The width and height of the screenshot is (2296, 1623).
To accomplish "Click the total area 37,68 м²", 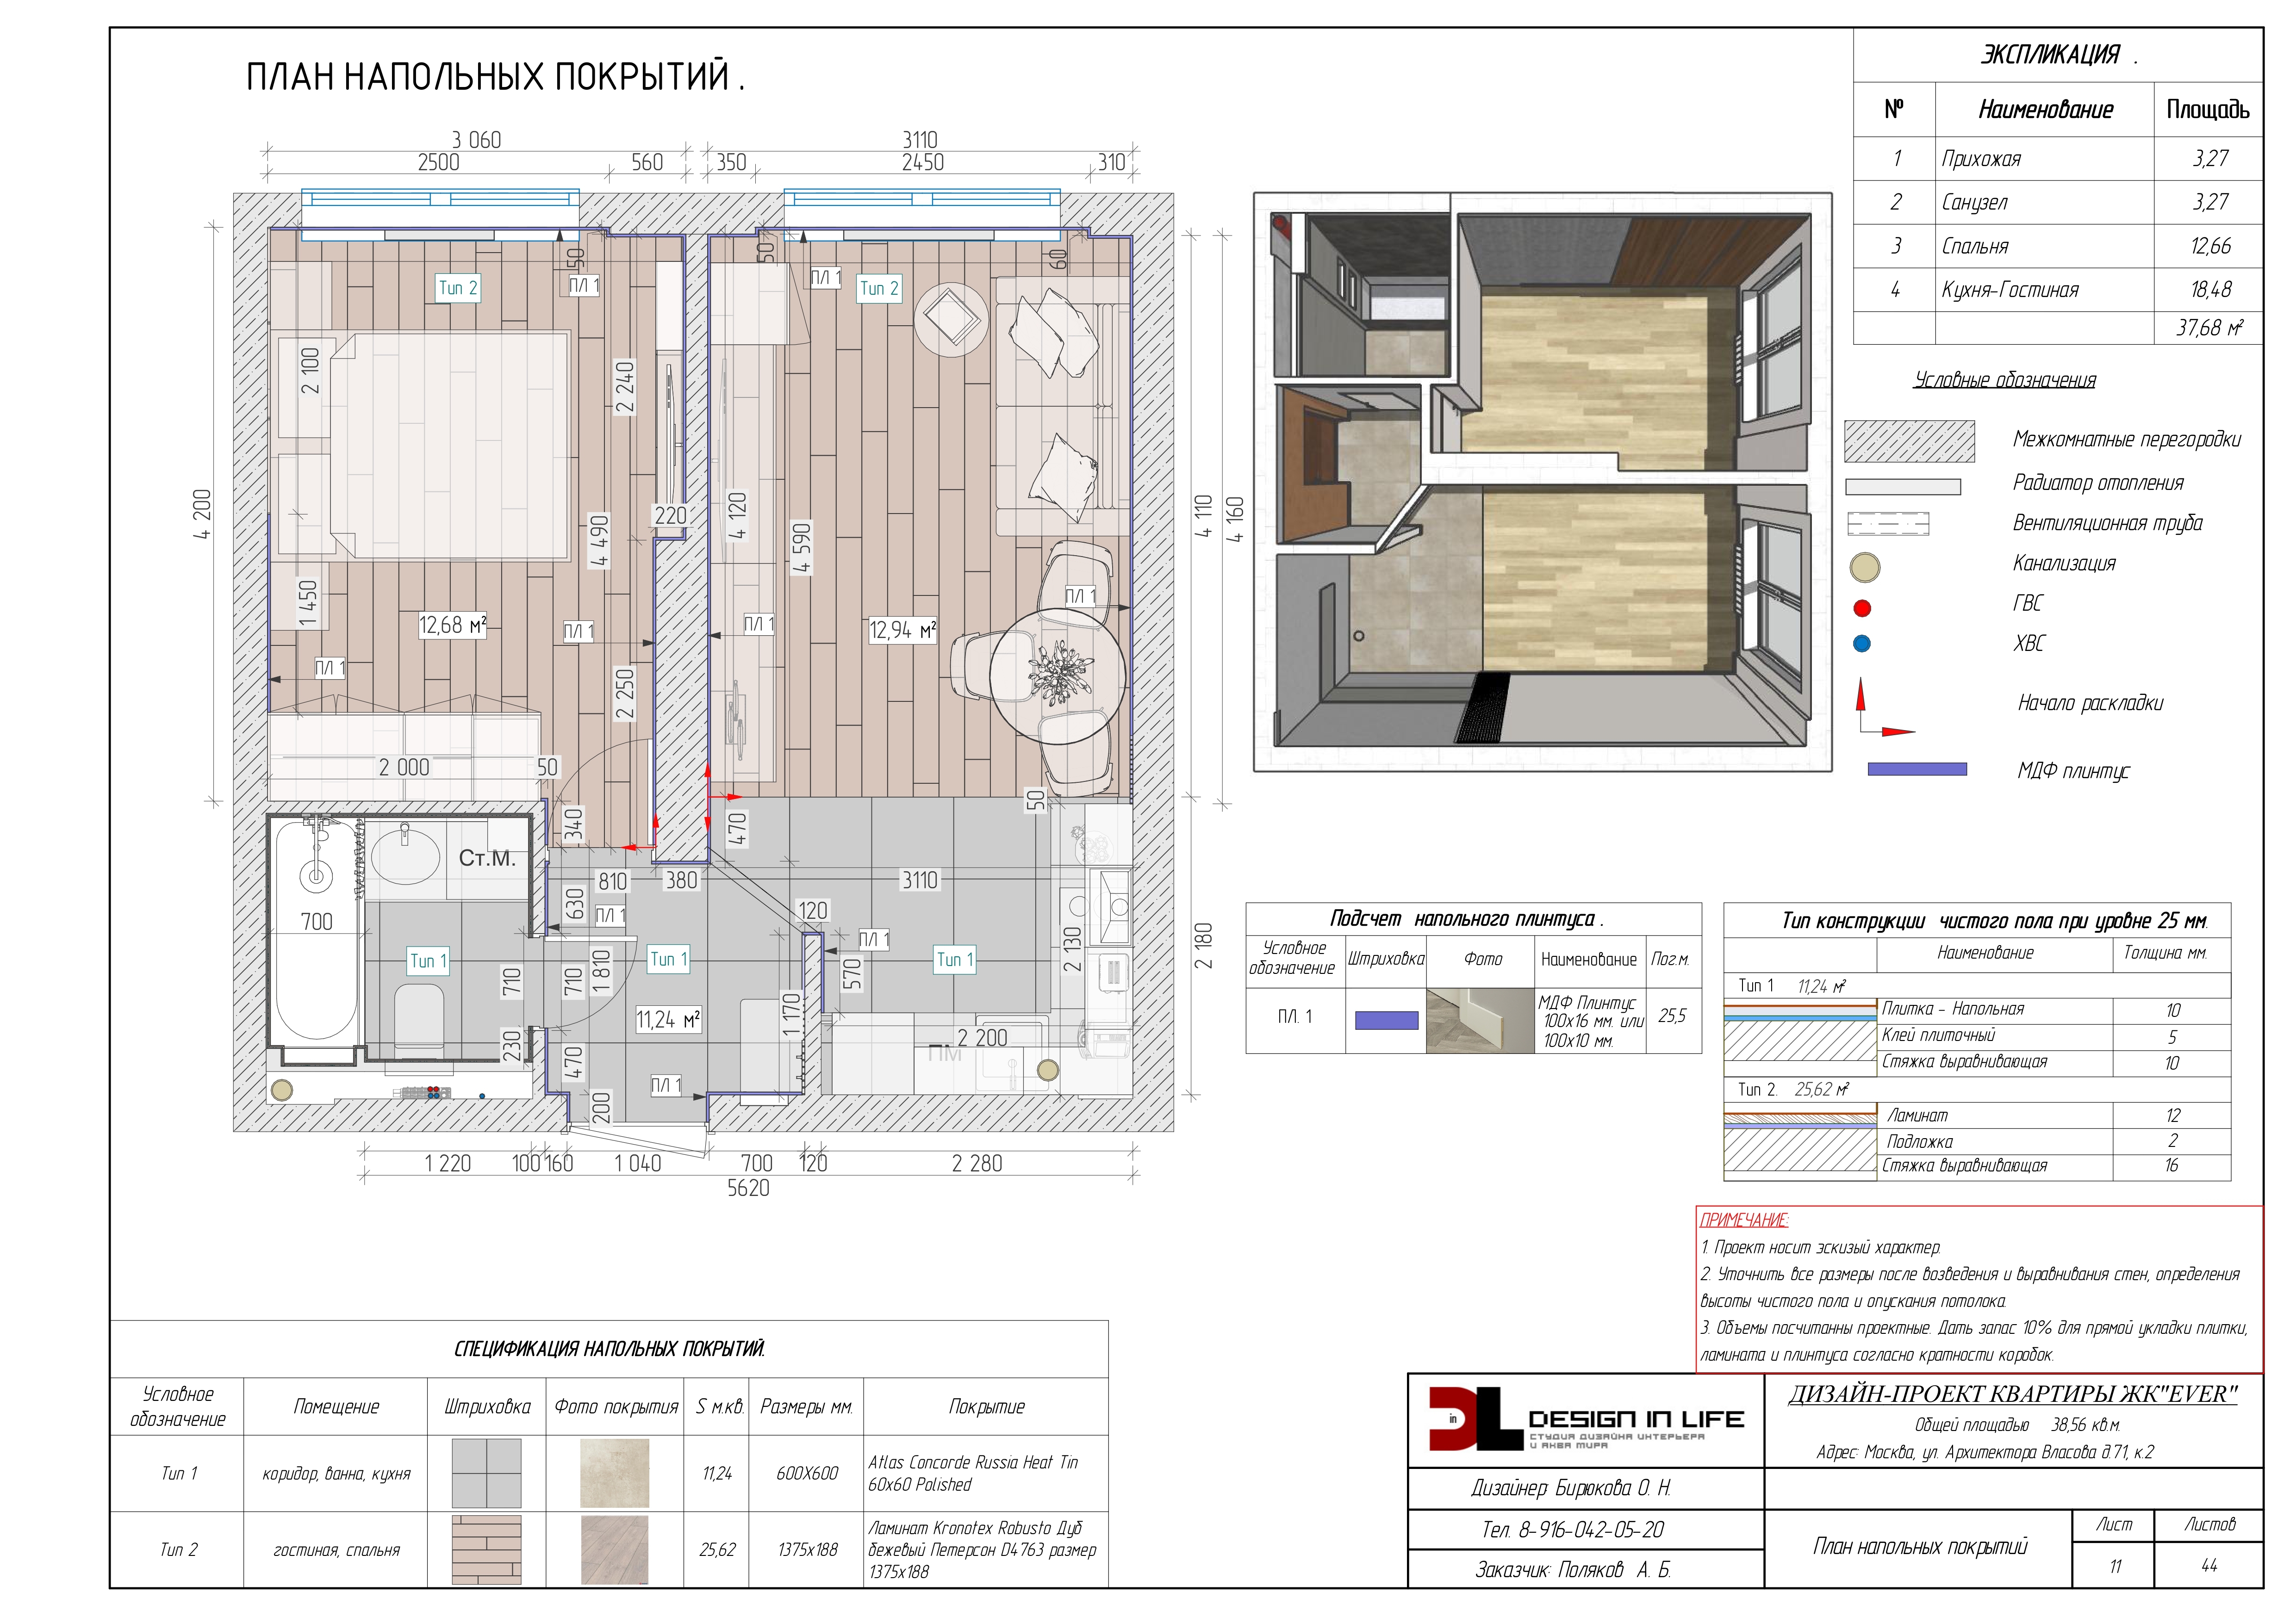I will pos(2210,328).
